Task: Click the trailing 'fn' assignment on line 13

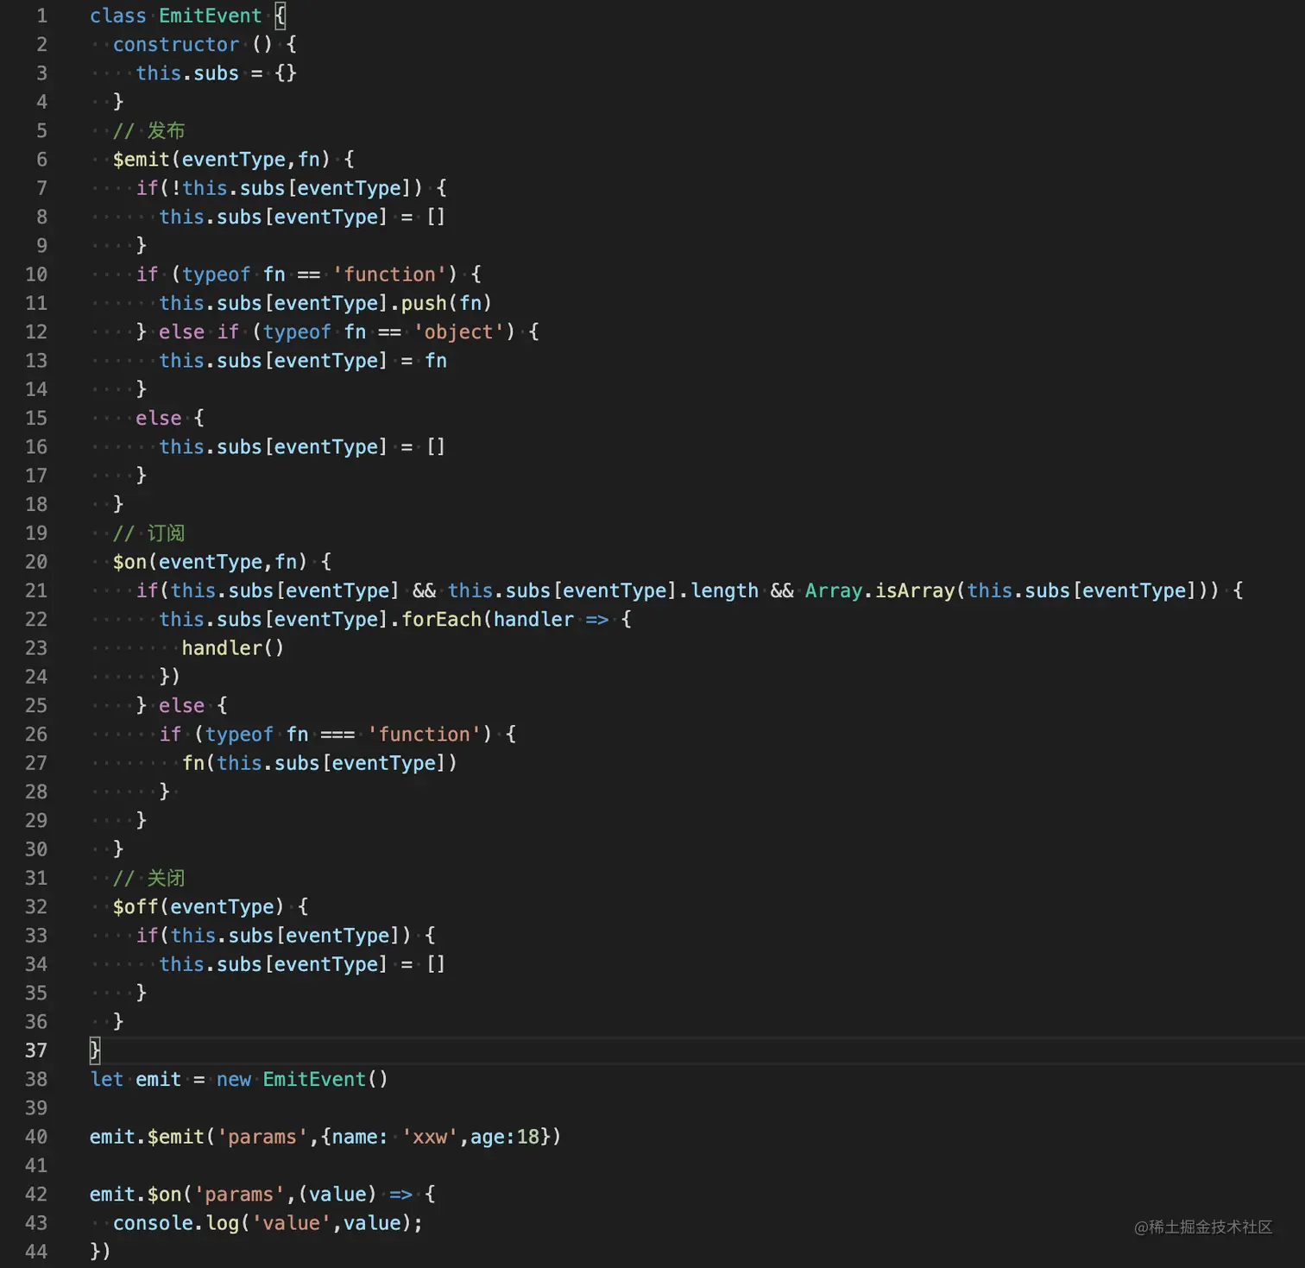Action: (436, 361)
